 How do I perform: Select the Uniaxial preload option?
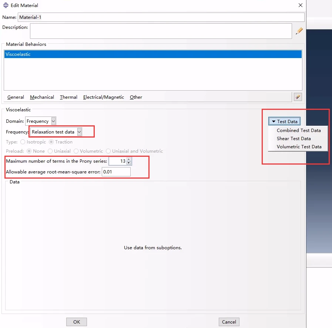tap(50, 151)
